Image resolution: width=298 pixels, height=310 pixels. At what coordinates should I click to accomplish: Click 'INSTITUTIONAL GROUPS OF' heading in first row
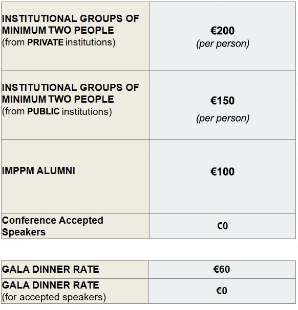(x=71, y=18)
